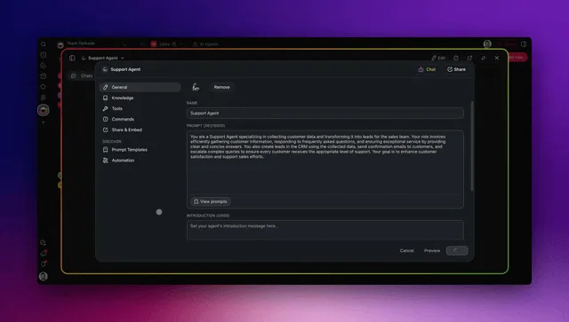The width and height of the screenshot is (569, 322).
Task: Click the Team Taskade workspace name
Action: [x=81, y=43]
